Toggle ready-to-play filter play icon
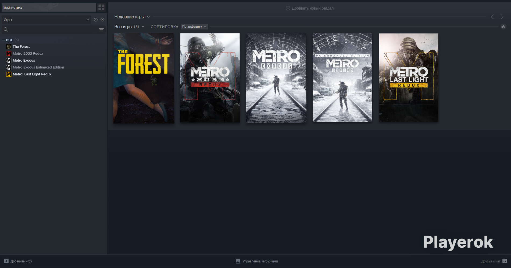The width and height of the screenshot is (511, 268). (x=102, y=20)
